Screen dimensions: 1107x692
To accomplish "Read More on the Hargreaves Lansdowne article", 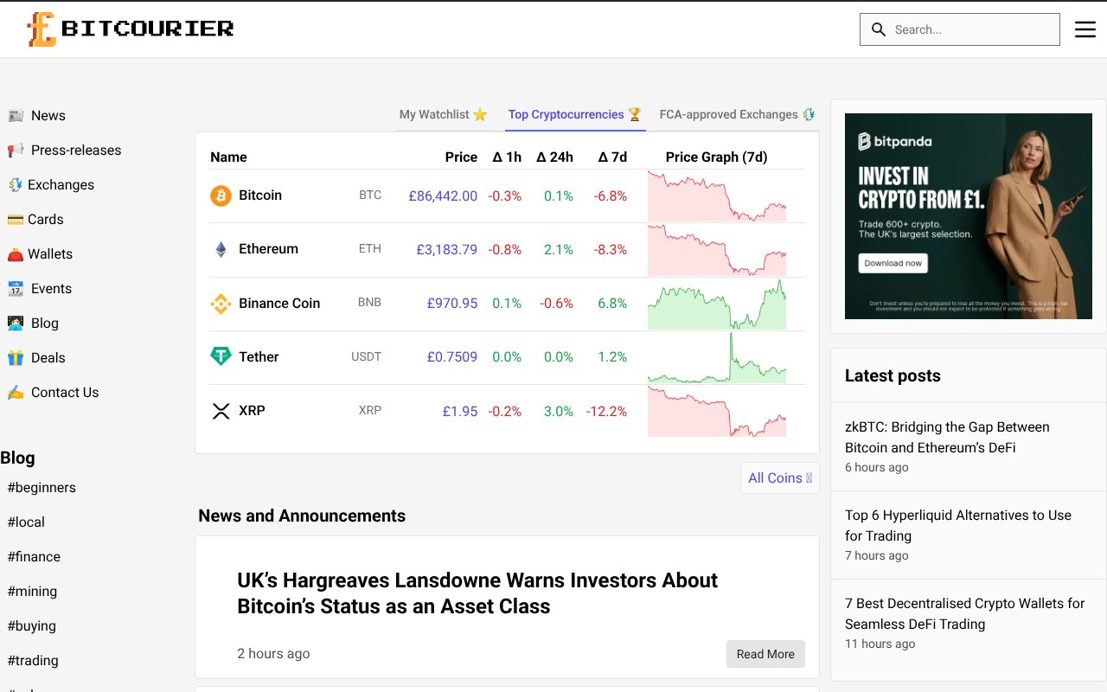I will coord(765,654).
